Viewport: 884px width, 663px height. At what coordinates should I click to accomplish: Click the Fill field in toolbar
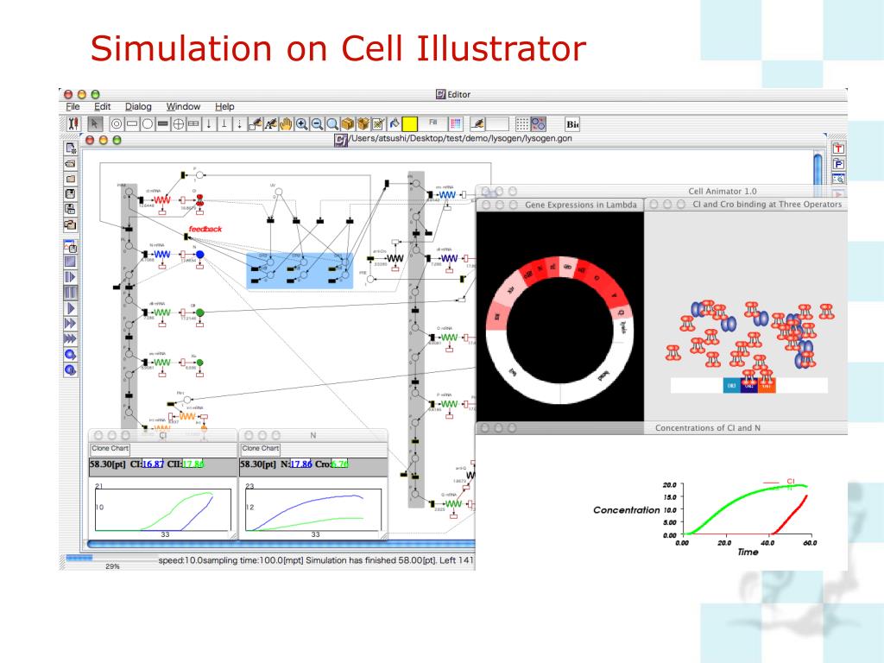433,123
